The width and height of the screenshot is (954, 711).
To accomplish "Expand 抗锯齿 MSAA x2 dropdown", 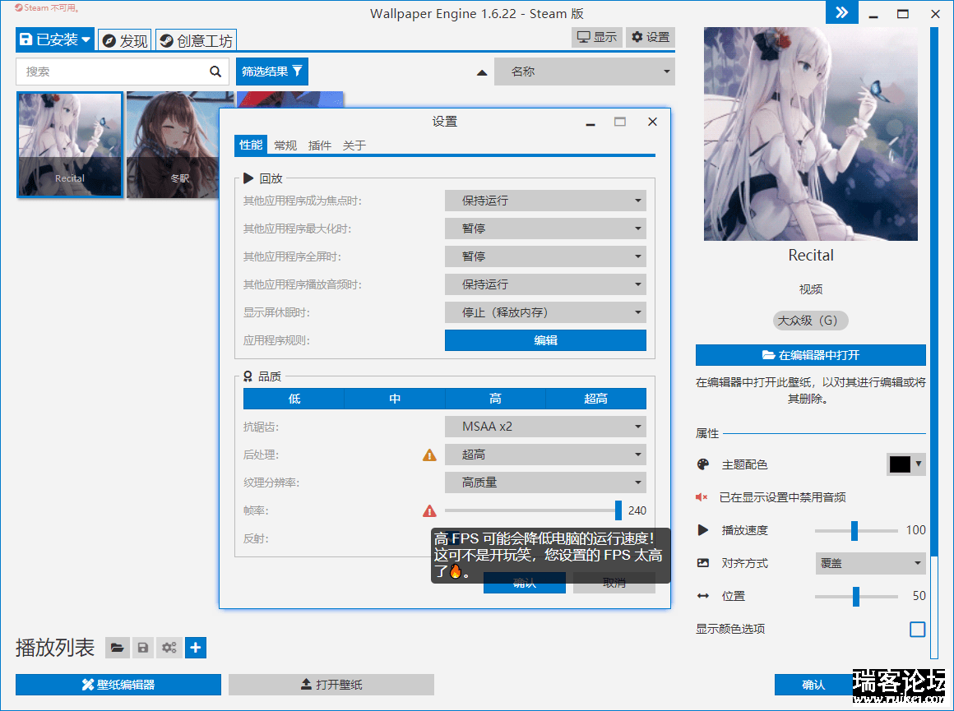I will pos(545,427).
